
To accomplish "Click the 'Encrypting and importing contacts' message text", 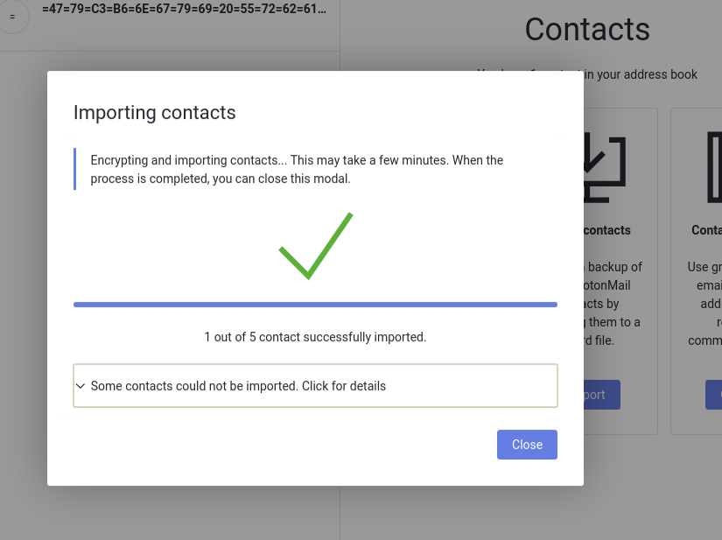I will click(x=296, y=169).
